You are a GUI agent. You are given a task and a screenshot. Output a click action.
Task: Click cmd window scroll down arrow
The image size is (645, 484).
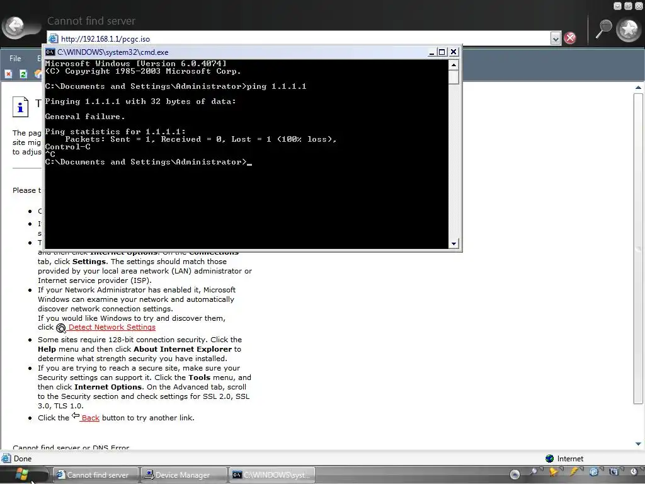coord(454,244)
